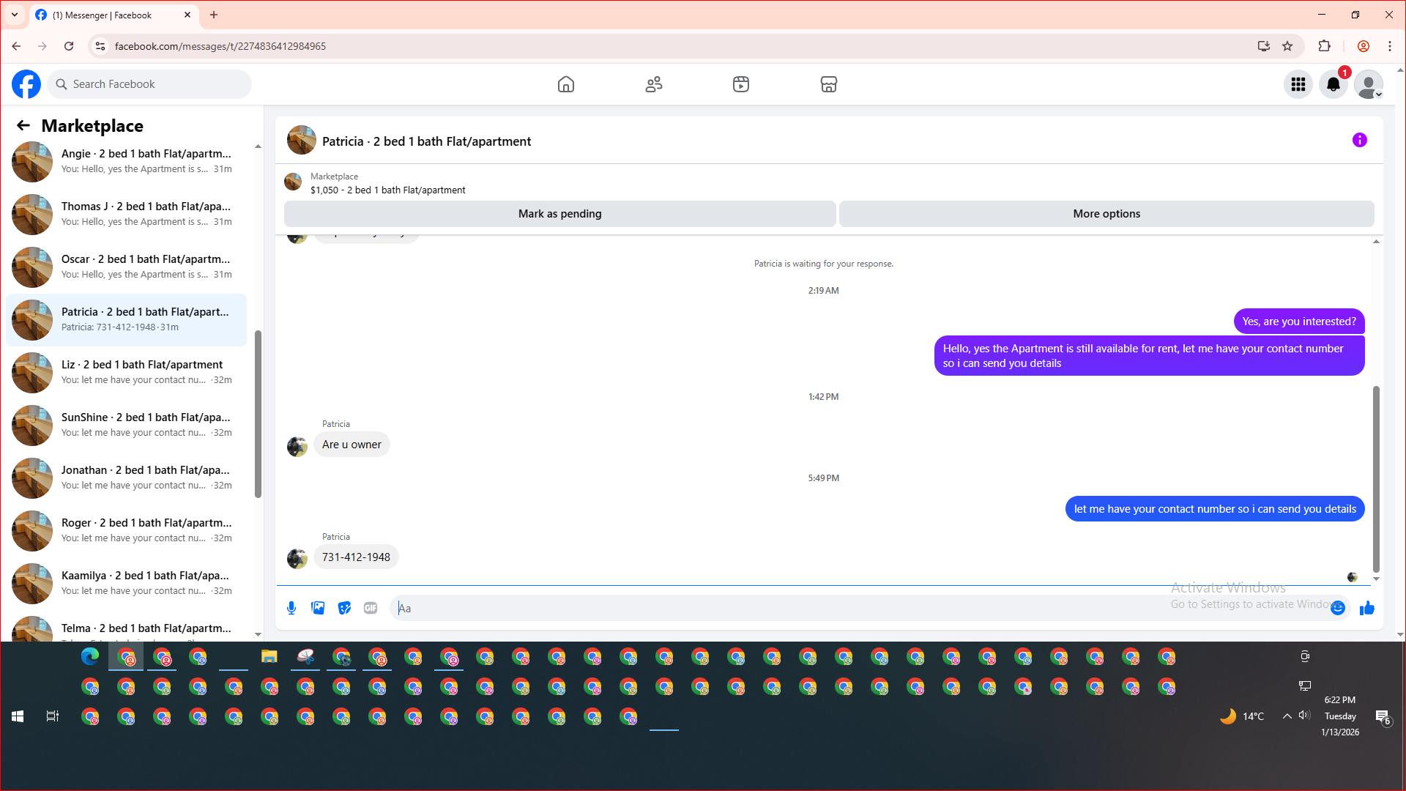The image size is (1406, 791).
Task: Bookmark this page with the star icon
Action: (x=1287, y=46)
